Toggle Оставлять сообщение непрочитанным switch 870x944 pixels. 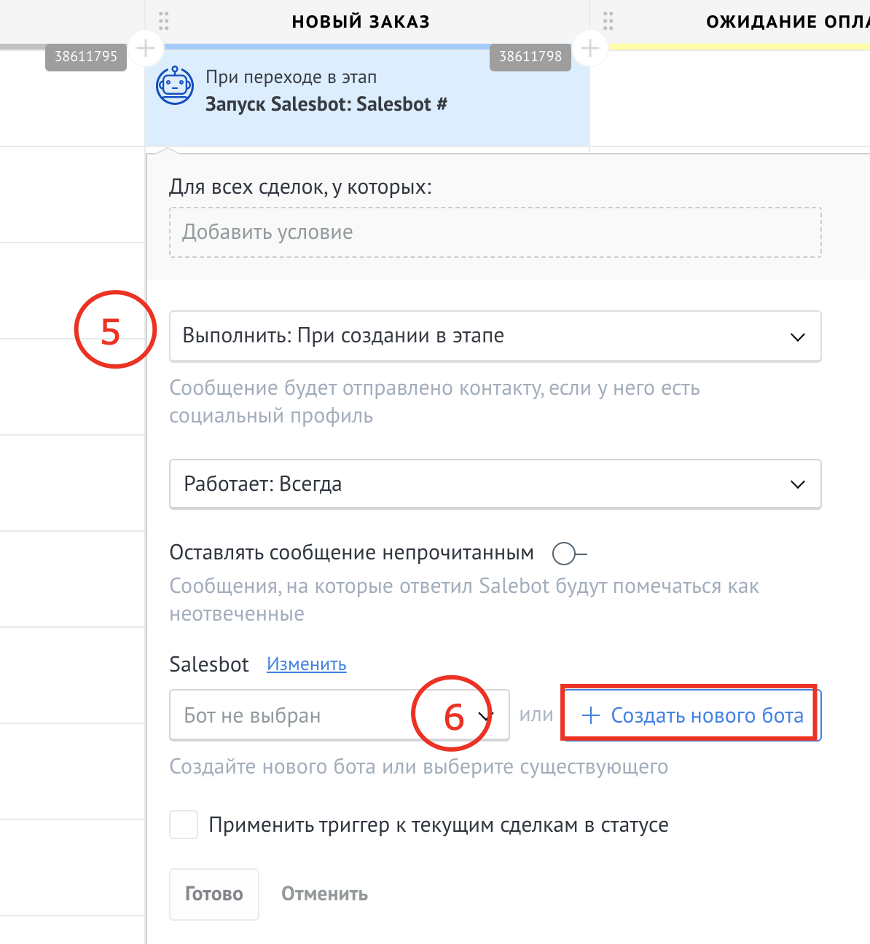[568, 554]
